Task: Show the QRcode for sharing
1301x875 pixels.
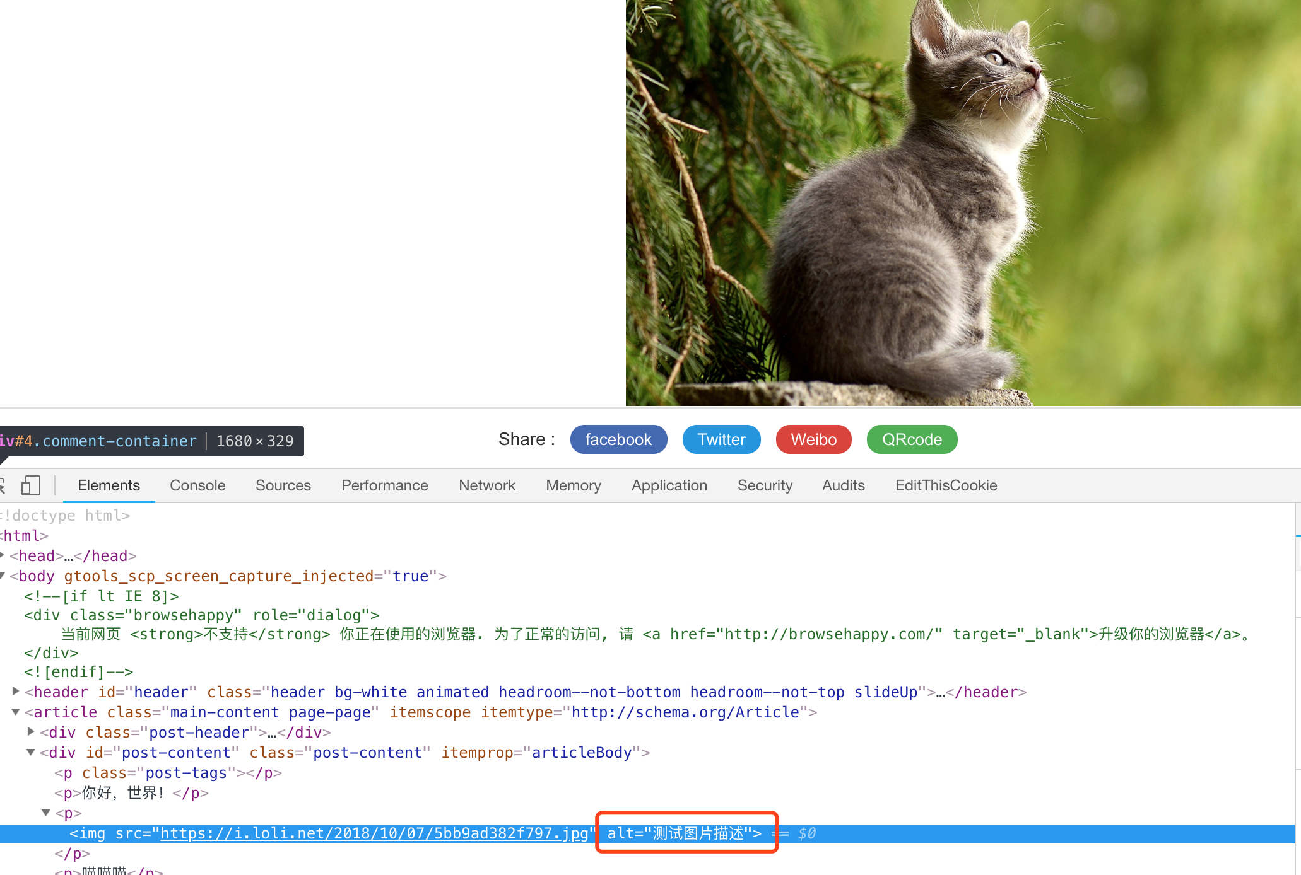Action: [x=912, y=439]
